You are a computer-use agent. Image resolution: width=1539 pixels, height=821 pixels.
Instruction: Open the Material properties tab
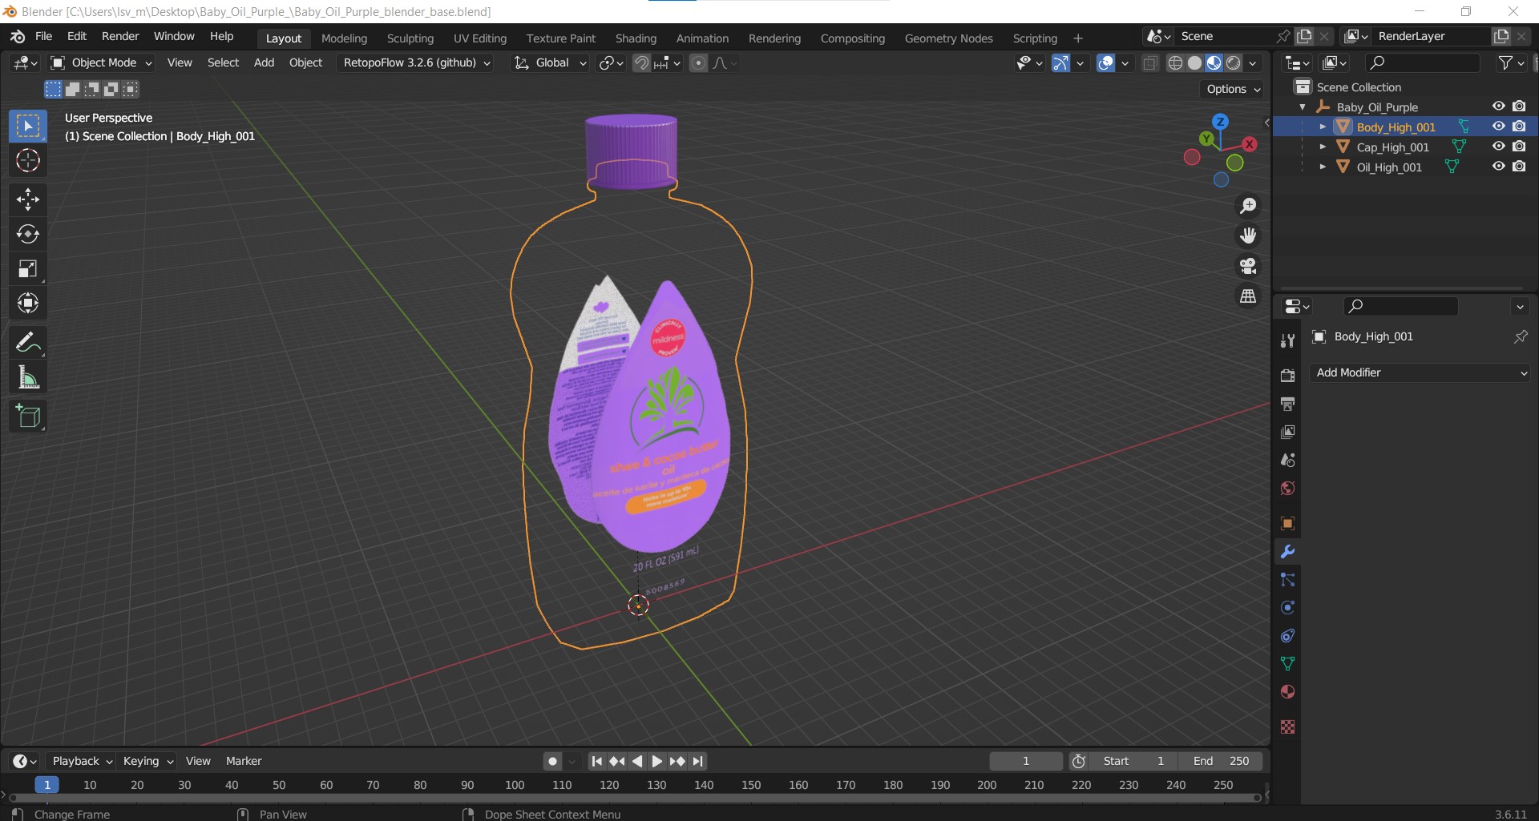pos(1287,692)
